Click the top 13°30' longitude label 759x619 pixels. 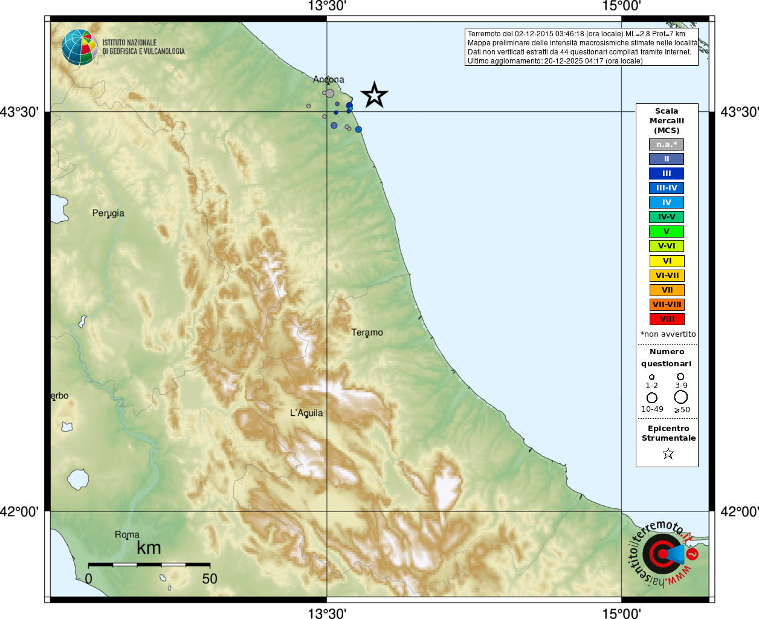327,6
